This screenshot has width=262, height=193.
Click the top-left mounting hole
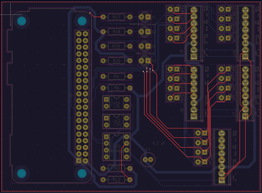[21, 21]
